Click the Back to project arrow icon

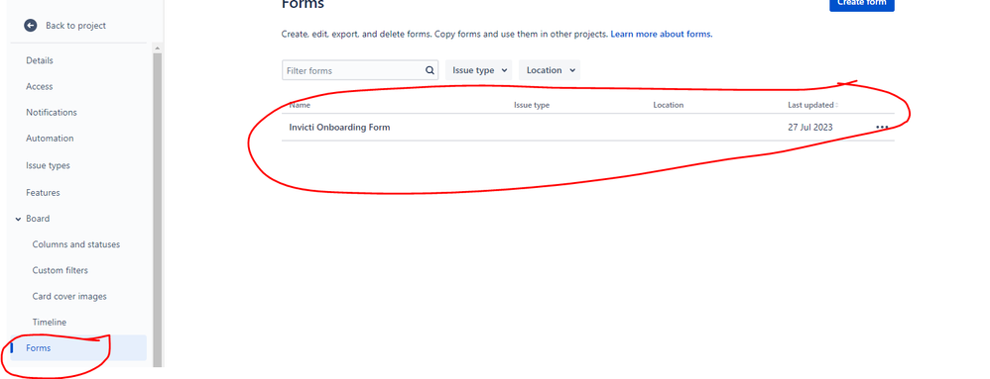point(31,25)
